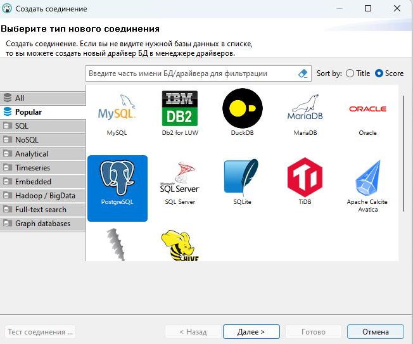The height and width of the screenshot is (344, 413).
Task: Open the Graph databases category
Action: [43, 224]
